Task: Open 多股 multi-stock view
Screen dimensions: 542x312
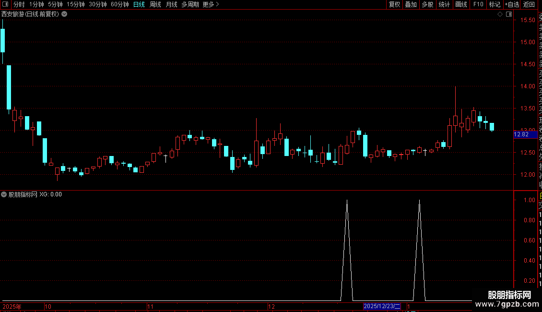Action: 427,4
